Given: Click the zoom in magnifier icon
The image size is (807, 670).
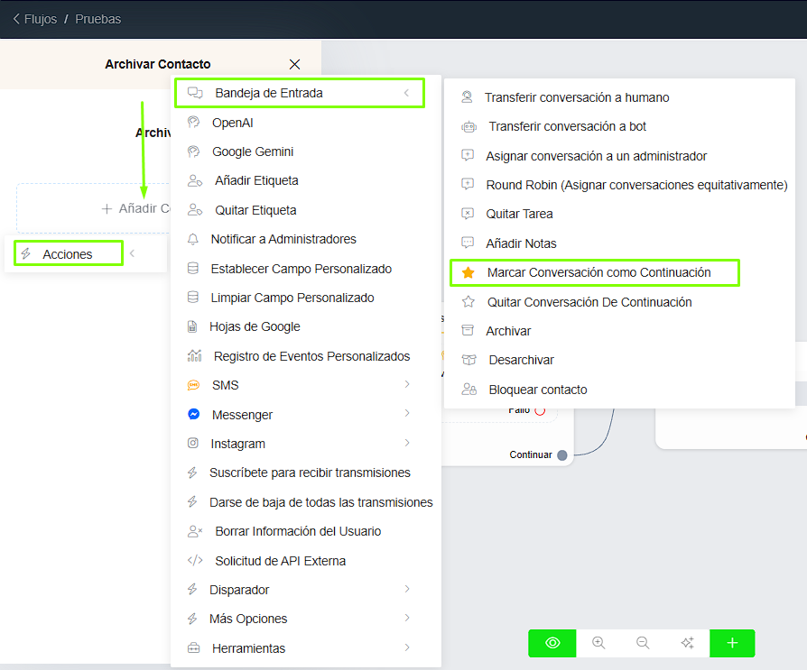Looking at the screenshot, I should click(598, 643).
